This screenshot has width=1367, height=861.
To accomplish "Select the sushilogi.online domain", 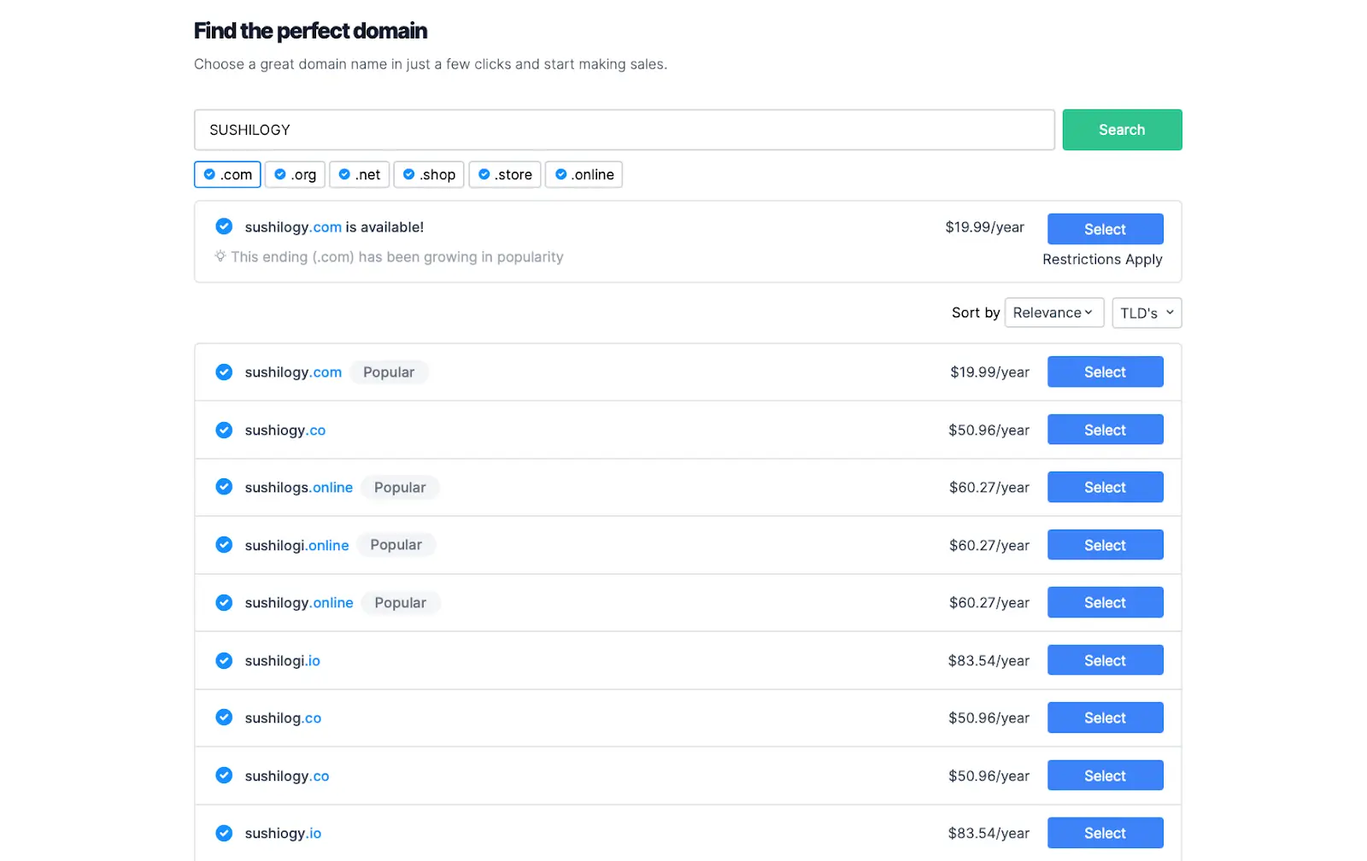I will point(1105,545).
